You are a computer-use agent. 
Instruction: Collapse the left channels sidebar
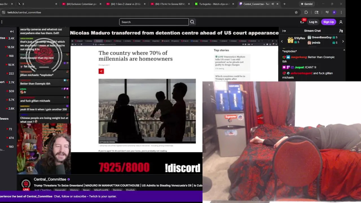coord(12,32)
